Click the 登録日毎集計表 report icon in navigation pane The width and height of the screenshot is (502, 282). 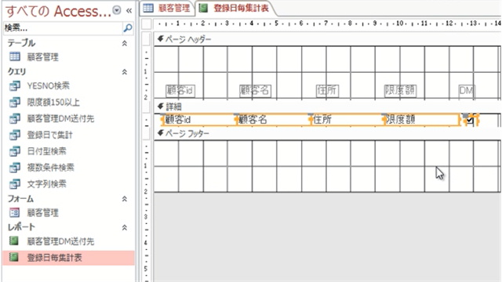(x=14, y=257)
